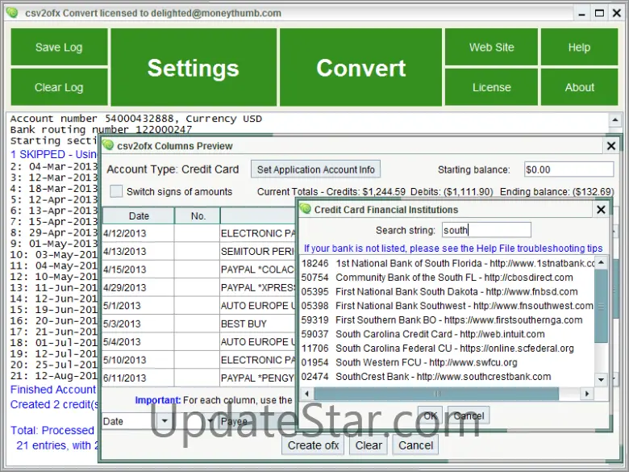Select 1st National Bank of South Florida

tap(447, 263)
